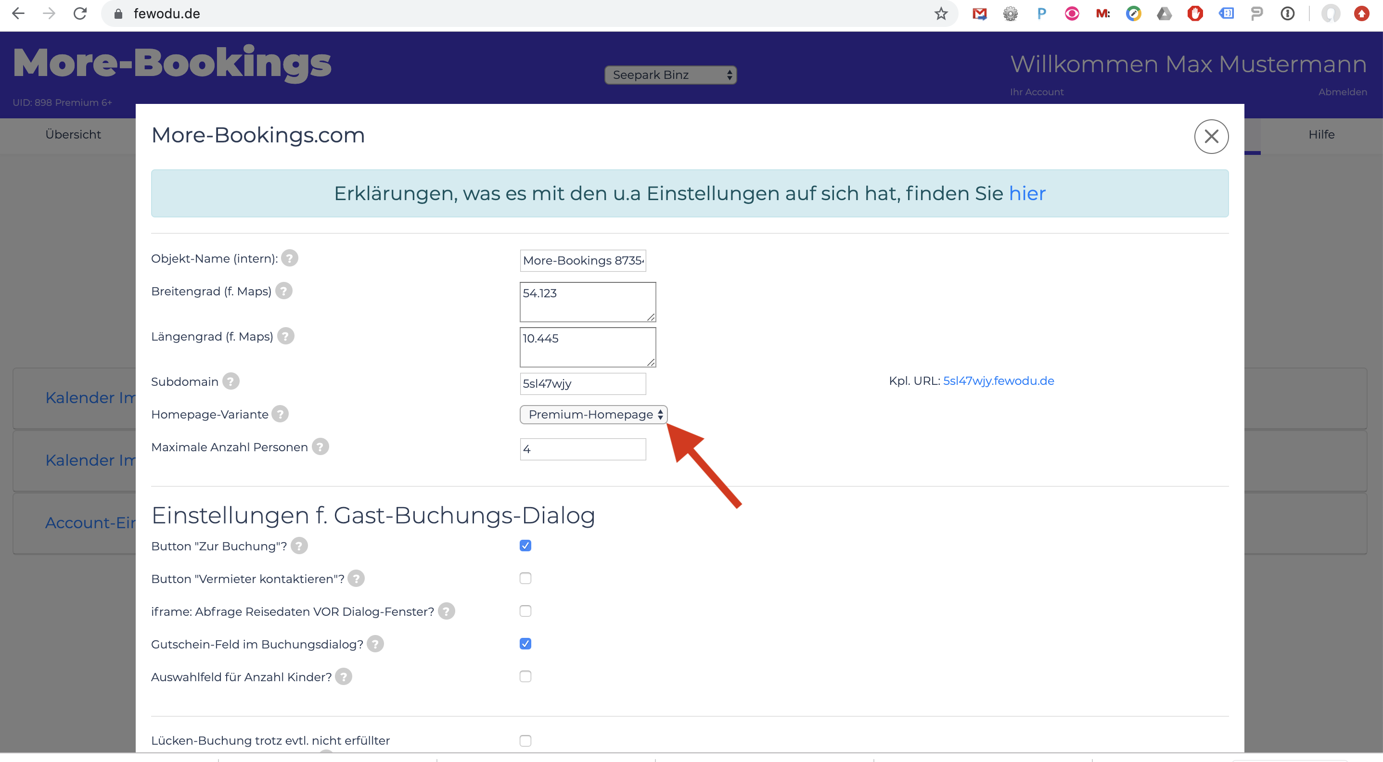1383x762 pixels.
Task: Enable iframe Abfrage Reisedaten checkbox
Action: 525,611
